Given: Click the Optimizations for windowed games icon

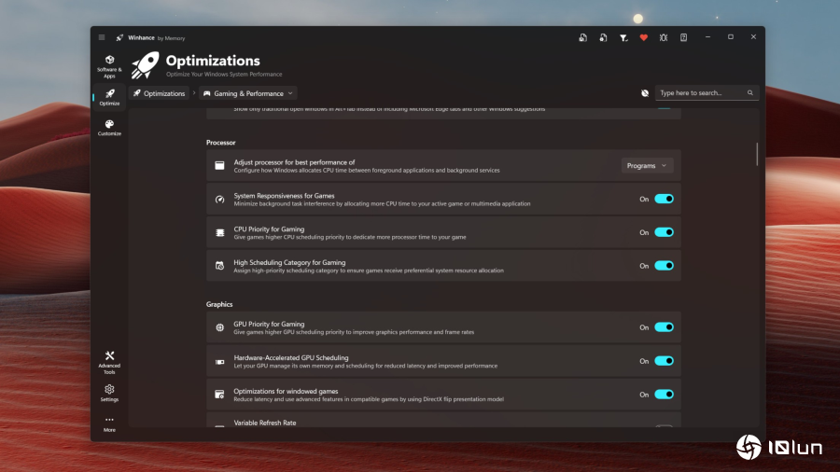Looking at the screenshot, I should tap(219, 395).
